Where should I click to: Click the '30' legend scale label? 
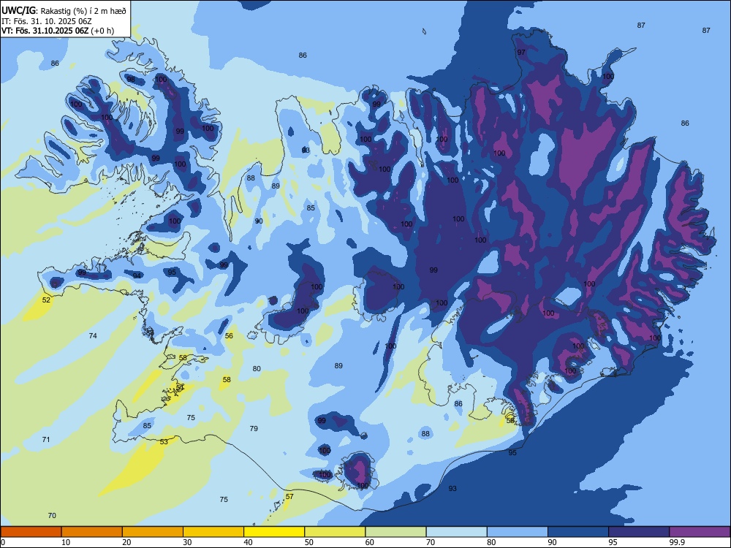[187, 542]
